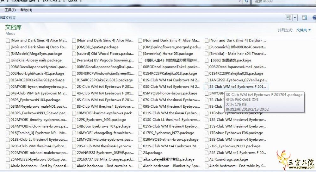This screenshot has height=172, width=316.
Task: Click The Sims 4 breadcrumb segment
Action: 51,1
